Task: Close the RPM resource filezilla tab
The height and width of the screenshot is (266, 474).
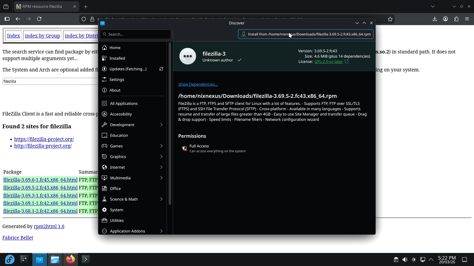Action: point(74,7)
